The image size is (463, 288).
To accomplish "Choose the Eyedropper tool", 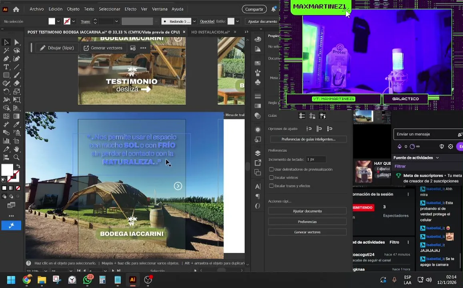I will [16, 124].
